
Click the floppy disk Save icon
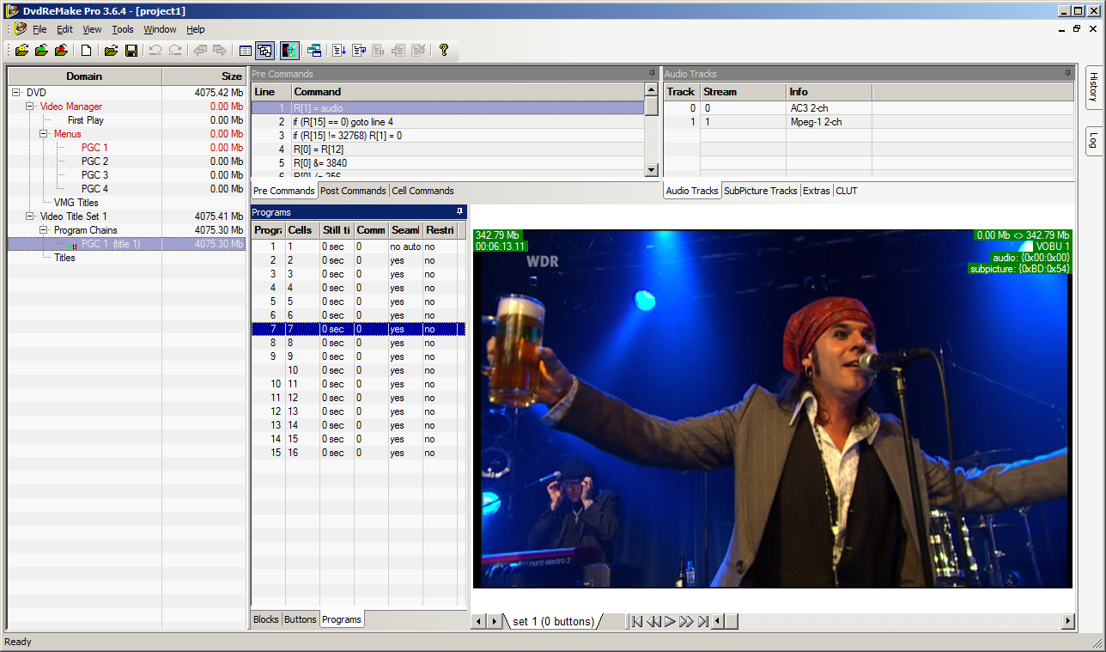coord(131,51)
